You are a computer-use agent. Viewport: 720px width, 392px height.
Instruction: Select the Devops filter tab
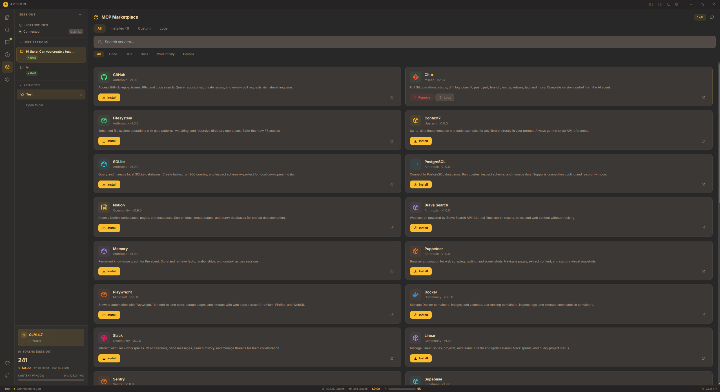(x=189, y=54)
